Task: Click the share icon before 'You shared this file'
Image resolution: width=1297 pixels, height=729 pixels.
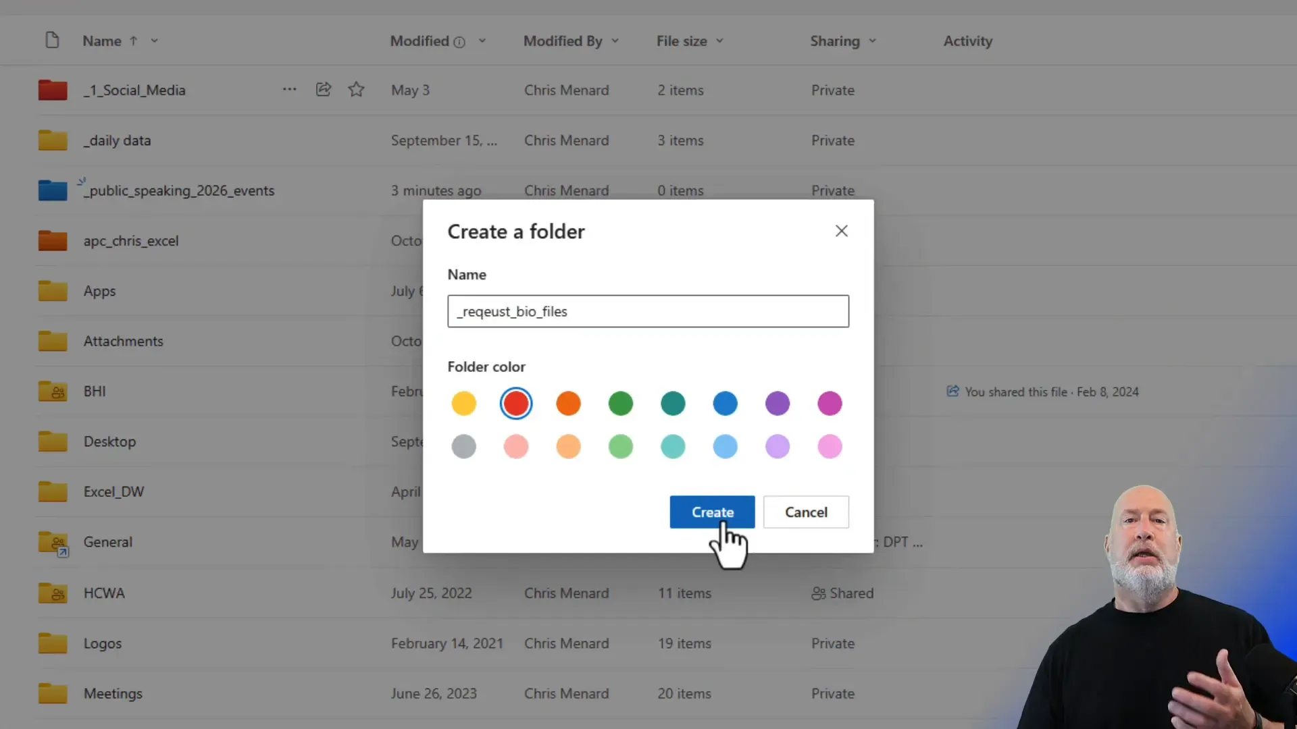Action: pyautogui.click(x=952, y=391)
